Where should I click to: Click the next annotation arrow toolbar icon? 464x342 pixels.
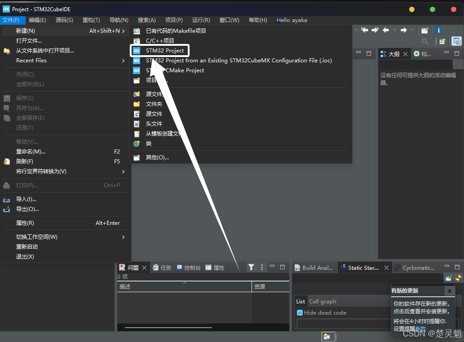click(375, 30)
